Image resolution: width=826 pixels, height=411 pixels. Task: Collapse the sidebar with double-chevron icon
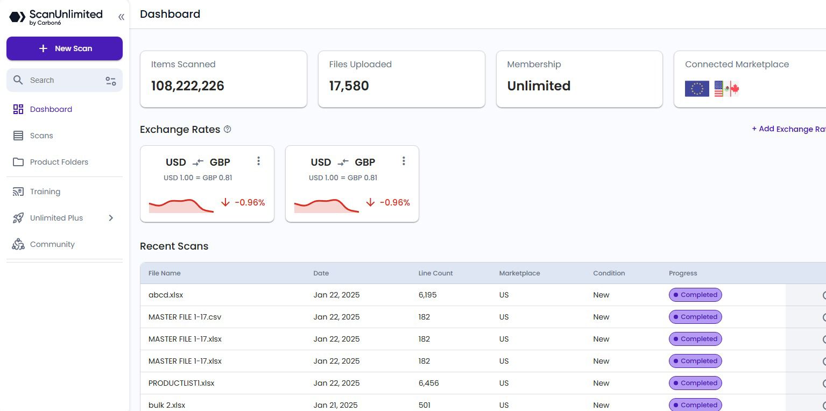121,17
